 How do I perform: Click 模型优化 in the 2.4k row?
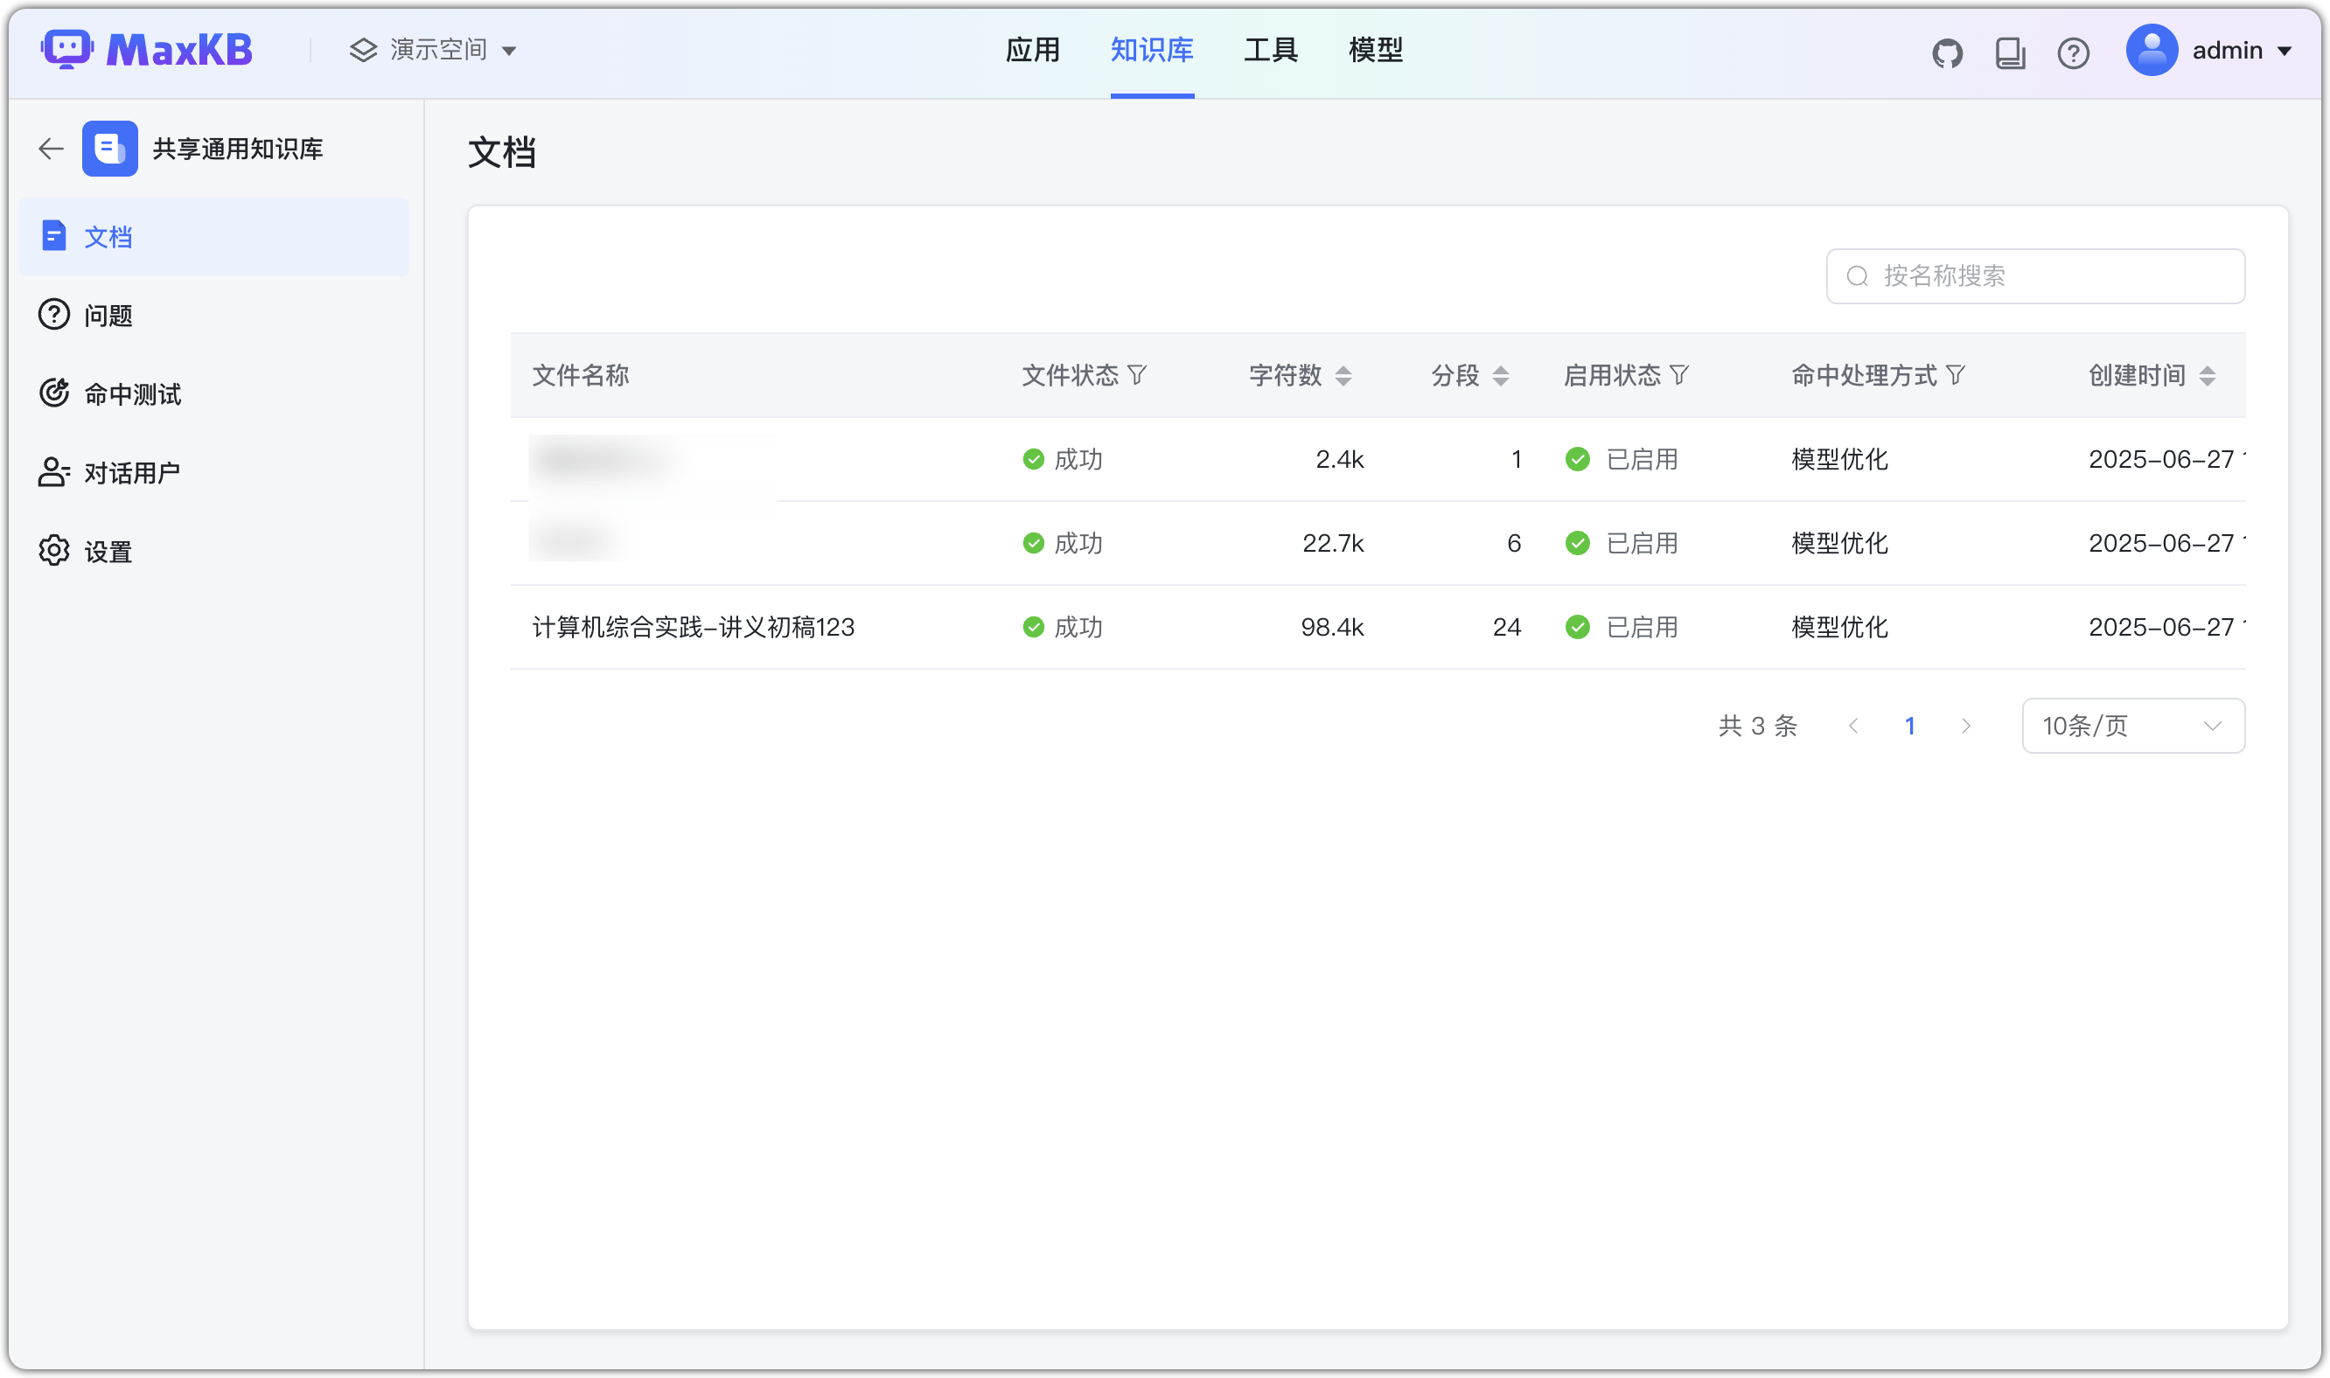[x=1838, y=459]
